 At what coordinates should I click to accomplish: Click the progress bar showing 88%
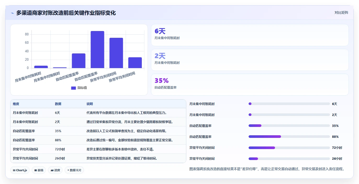[289, 137]
